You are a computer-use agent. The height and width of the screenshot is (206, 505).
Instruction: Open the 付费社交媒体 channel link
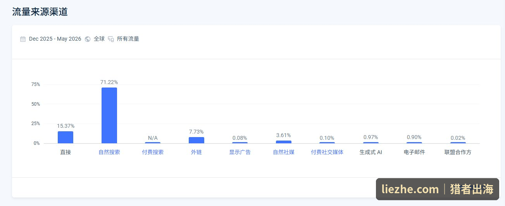tap(327, 152)
